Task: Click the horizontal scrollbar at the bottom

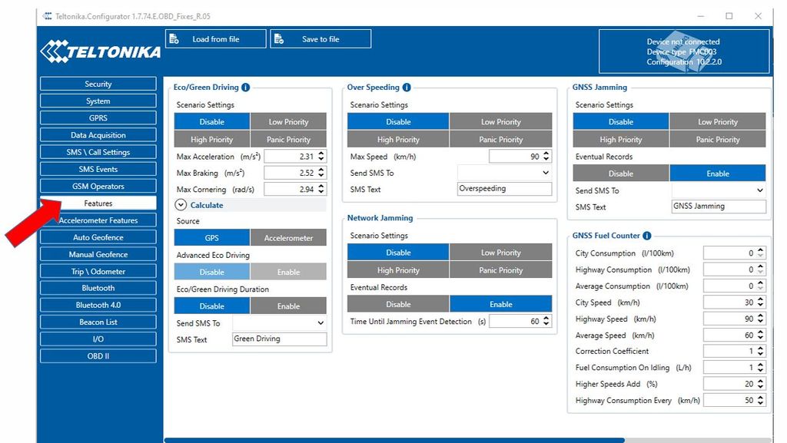Action: point(393,440)
